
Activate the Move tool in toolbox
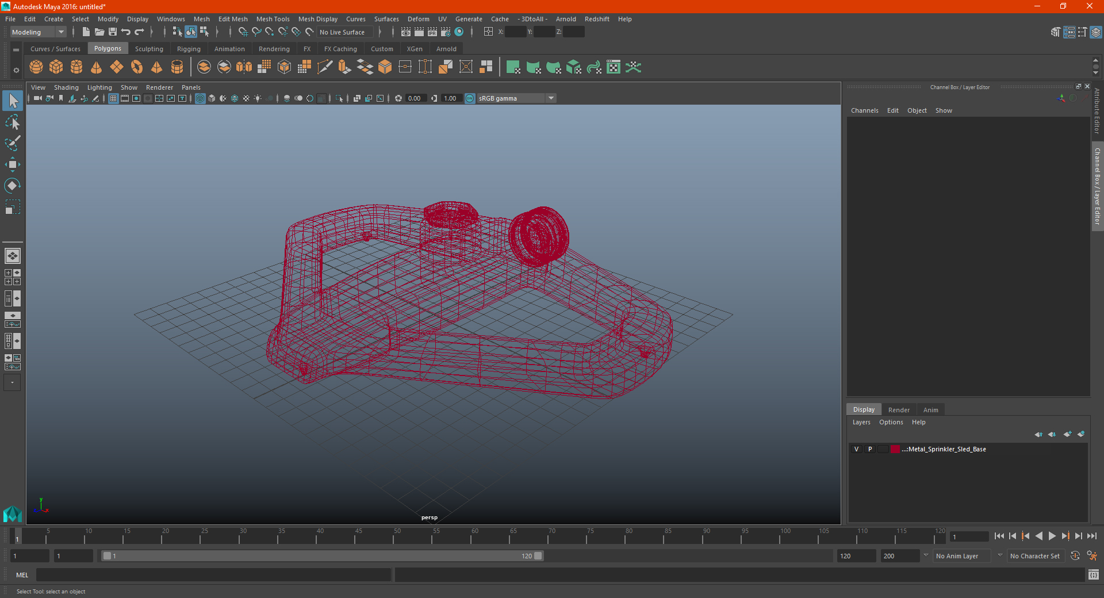click(x=12, y=164)
